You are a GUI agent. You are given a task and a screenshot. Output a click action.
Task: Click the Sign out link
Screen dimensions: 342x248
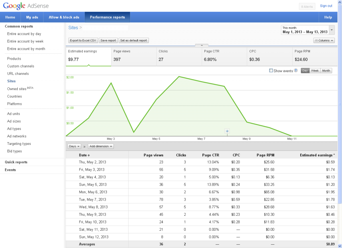pos(326,6)
